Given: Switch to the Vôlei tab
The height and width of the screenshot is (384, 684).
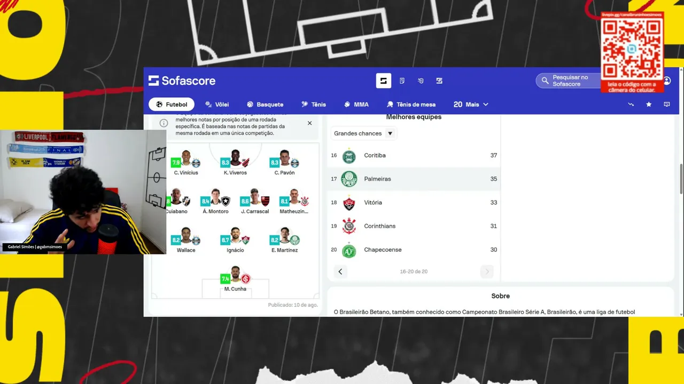Looking at the screenshot, I should coord(216,105).
